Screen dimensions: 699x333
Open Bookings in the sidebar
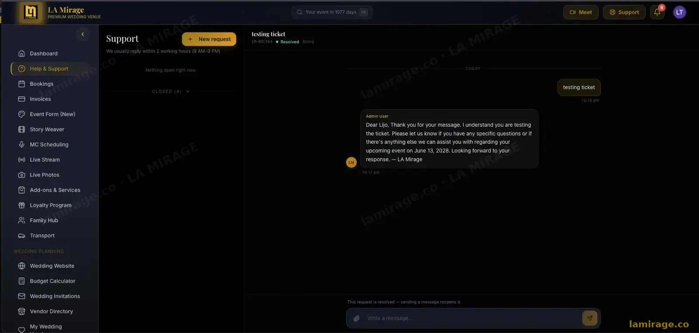click(x=50, y=84)
